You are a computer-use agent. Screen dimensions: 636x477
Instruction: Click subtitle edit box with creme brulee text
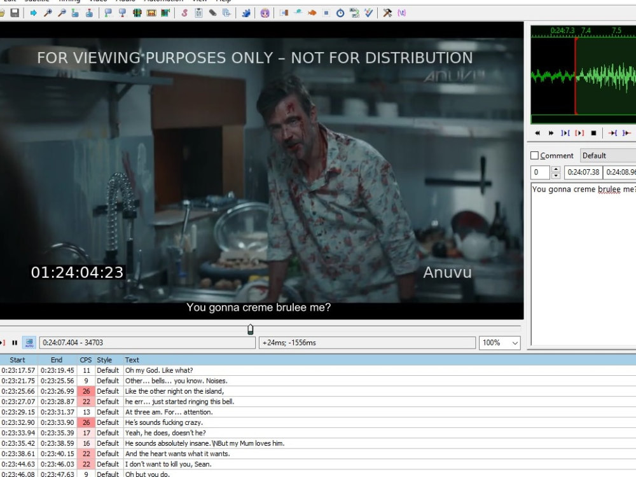pos(584,264)
